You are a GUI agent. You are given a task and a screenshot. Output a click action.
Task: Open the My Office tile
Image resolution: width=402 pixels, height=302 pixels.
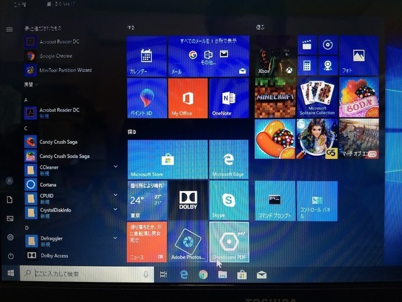[188, 98]
